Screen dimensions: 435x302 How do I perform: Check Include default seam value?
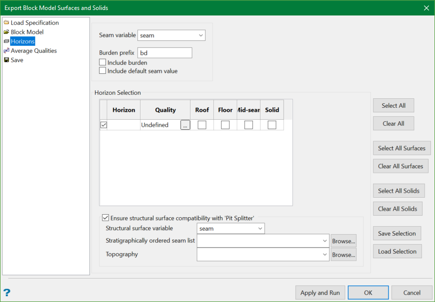[102, 70]
